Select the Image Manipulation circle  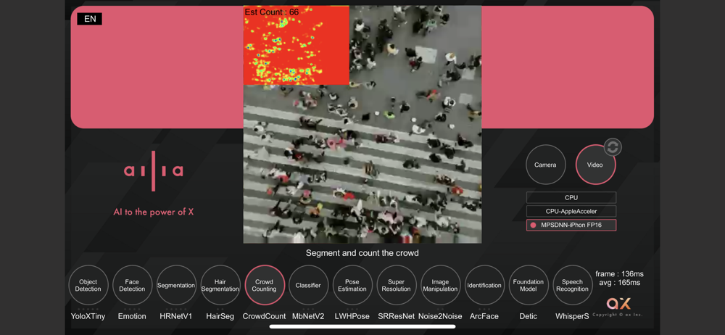[441, 285]
